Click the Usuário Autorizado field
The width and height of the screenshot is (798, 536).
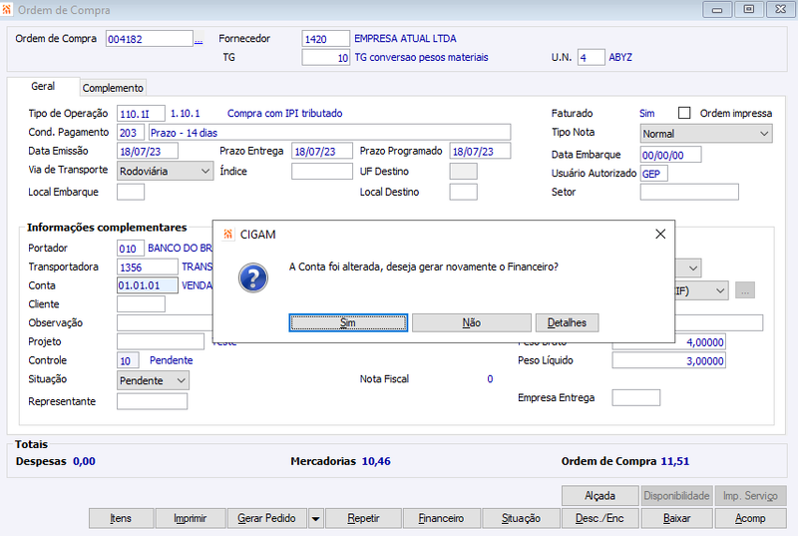point(654,174)
